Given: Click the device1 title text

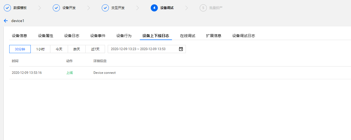Looking at the screenshot, I should pyautogui.click(x=18, y=21).
